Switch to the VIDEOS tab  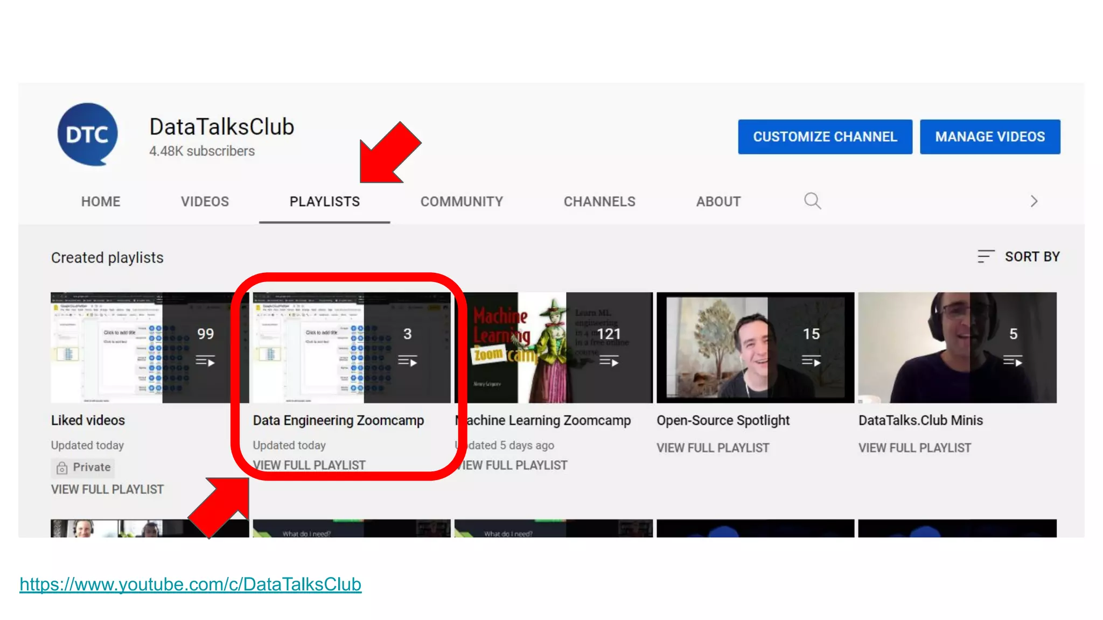tap(205, 202)
